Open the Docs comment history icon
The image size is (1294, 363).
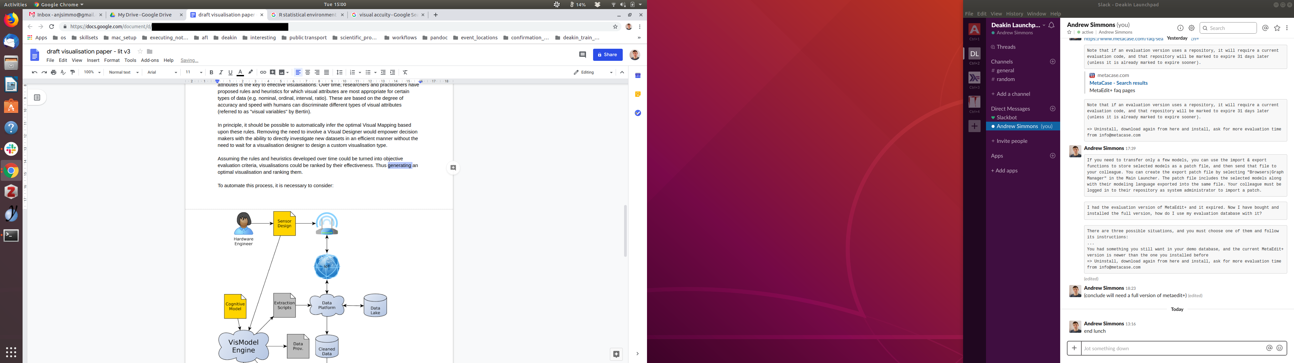(583, 55)
